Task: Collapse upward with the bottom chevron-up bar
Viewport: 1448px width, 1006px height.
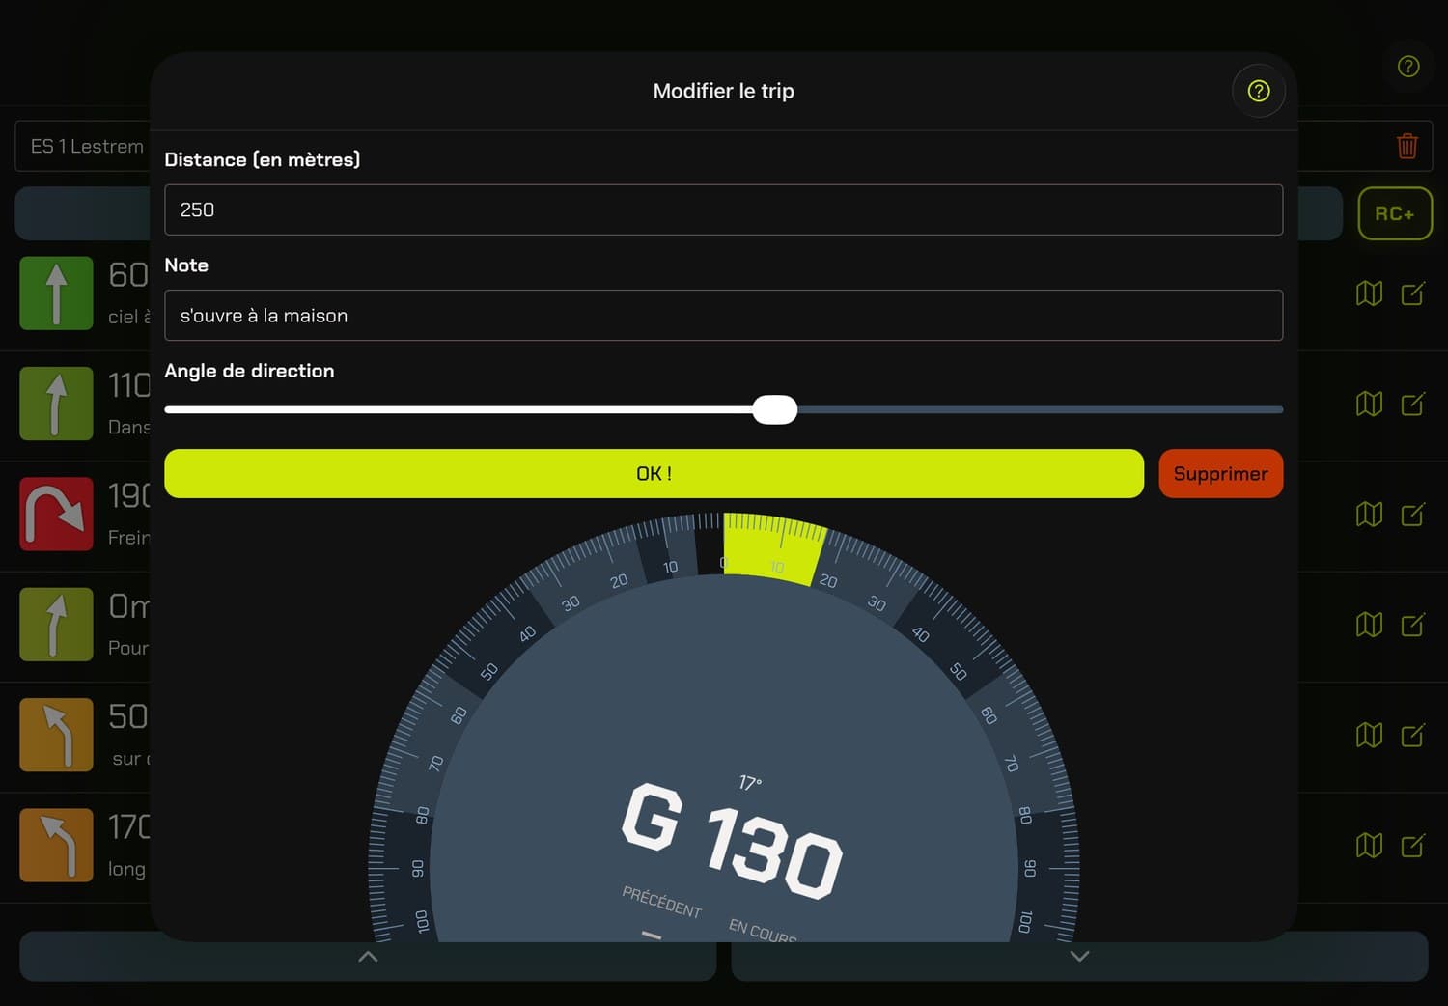Action: (x=368, y=956)
